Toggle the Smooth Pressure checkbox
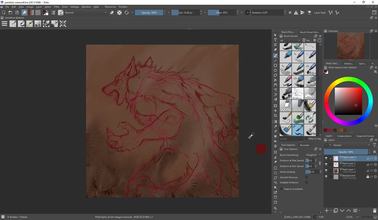Image resolution: width=378 pixels, height=220 pixels. (306, 177)
